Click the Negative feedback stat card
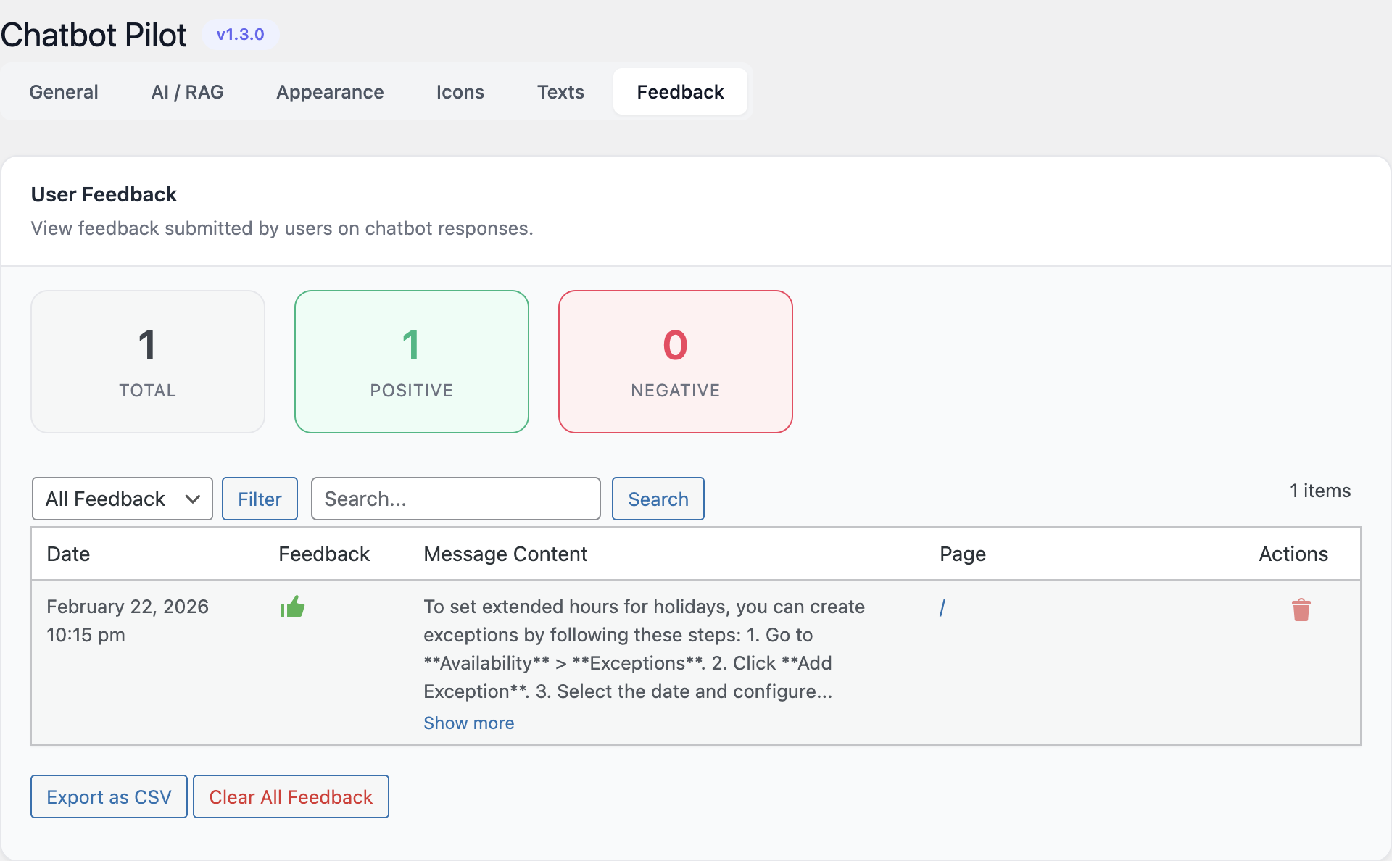1392x861 pixels. (x=675, y=362)
